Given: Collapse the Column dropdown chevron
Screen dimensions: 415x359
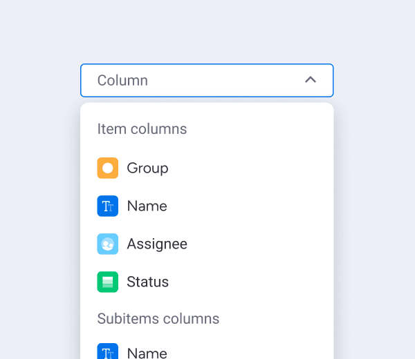Looking at the screenshot, I should tap(311, 80).
